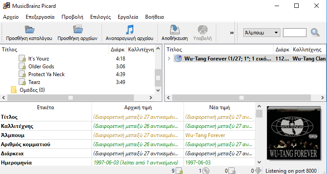The image size is (327, 174).
Task: Select the Older Gods file icon
Action: coord(22,67)
